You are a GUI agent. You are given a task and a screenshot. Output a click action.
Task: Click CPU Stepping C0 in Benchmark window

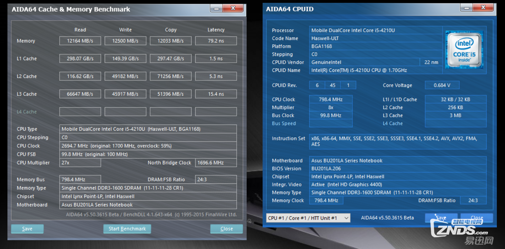pyautogui.click(x=148, y=137)
